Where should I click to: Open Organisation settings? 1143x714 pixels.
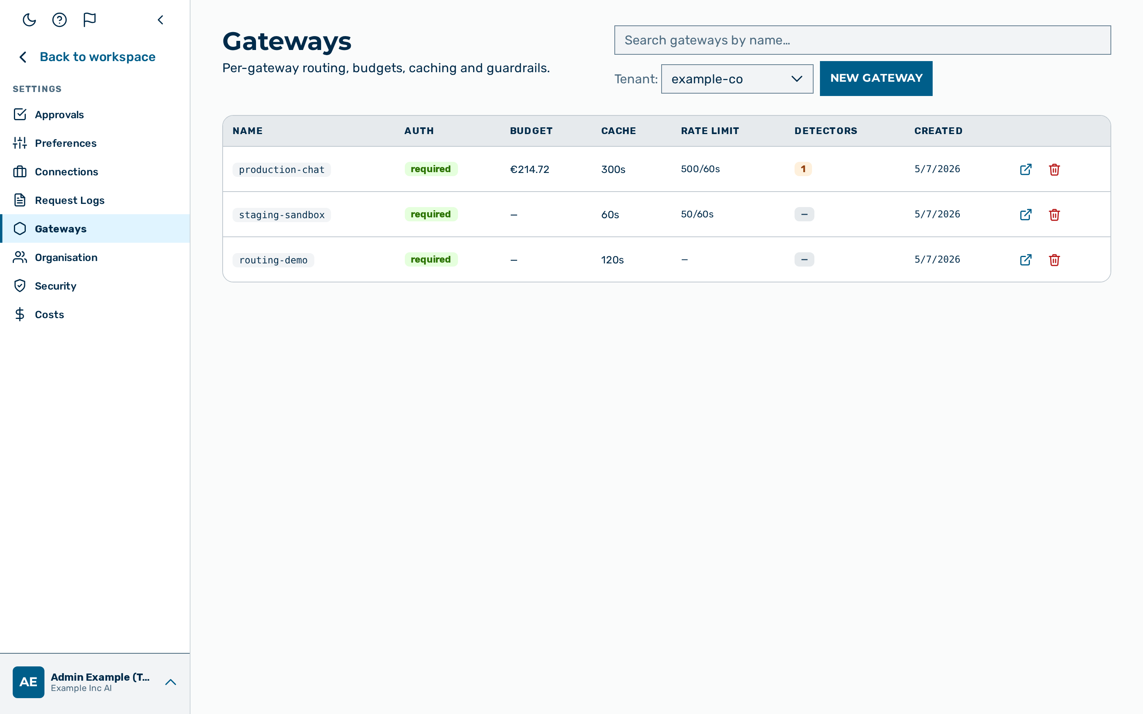[95, 257]
